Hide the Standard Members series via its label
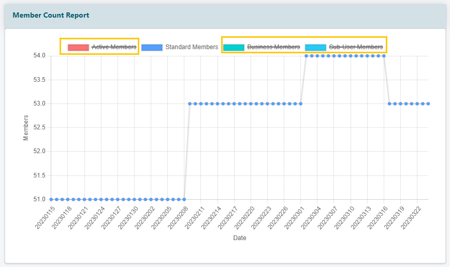450x267 pixels. coord(192,47)
